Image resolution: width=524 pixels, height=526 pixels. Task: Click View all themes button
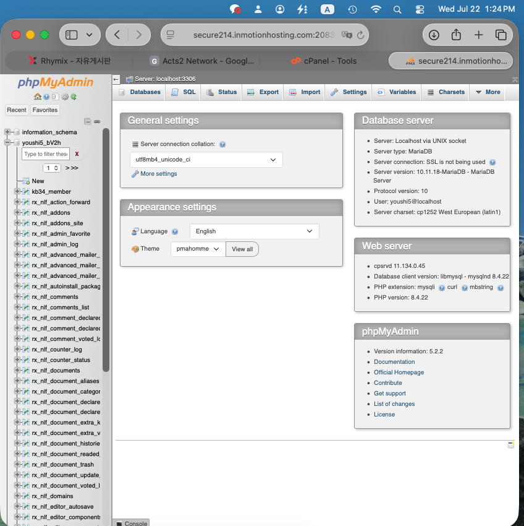tap(242, 249)
